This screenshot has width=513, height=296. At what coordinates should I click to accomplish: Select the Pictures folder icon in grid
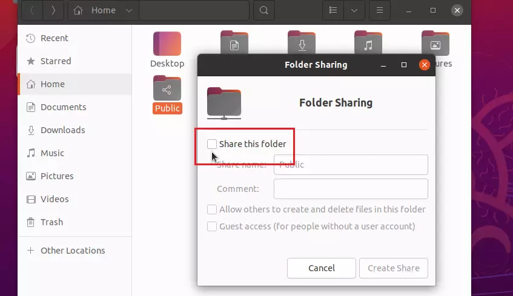pos(435,43)
